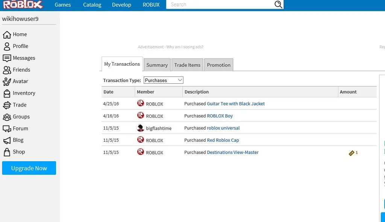The image size is (385, 222).
Task: Click the search magnifier icon
Action: (x=278, y=4)
